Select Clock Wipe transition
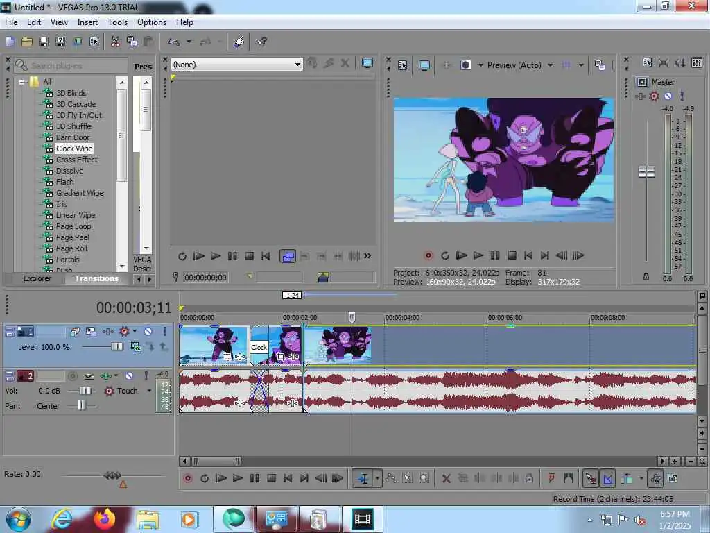The width and height of the screenshot is (710, 533). [x=74, y=149]
